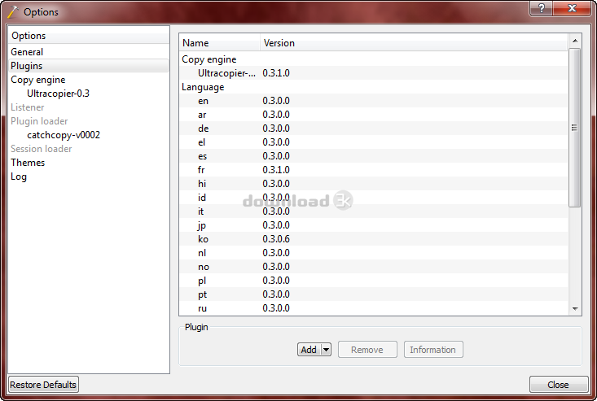Open the Copy engine options category
The width and height of the screenshot is (597, 401).
point(37,80)
